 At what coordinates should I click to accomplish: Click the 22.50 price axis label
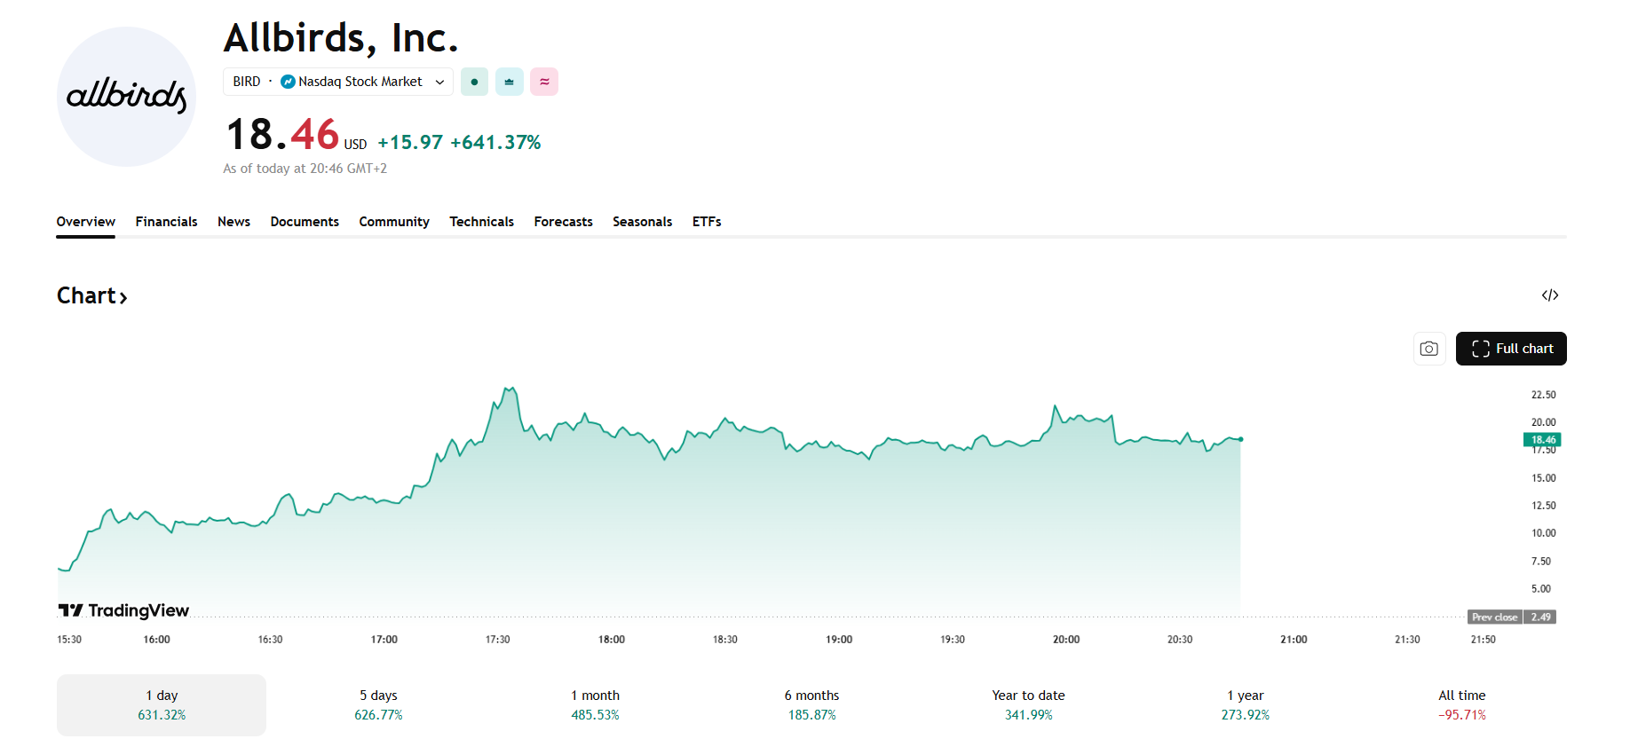click(x=1543, y=395)
